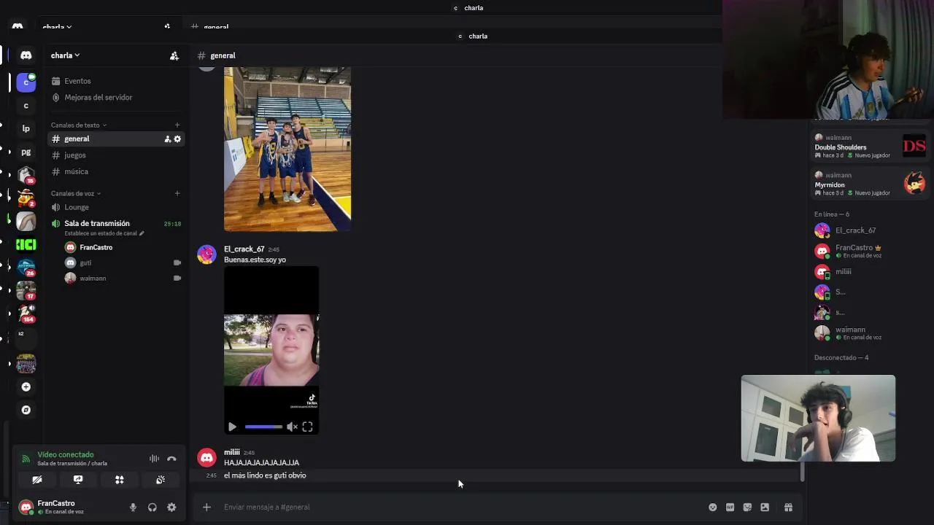
Task: Attach a file with the plus icon
Action: pyautogui.click(x=207, y=507)
